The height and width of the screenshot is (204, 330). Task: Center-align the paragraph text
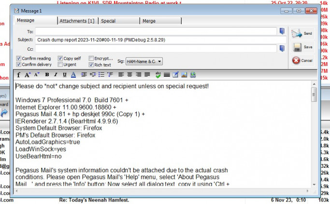pyautogui.click(x=129, y=75)
